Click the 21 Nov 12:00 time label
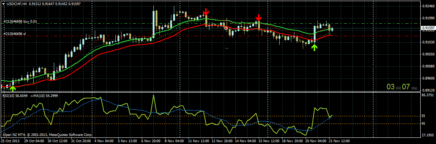 pos(339,141)
